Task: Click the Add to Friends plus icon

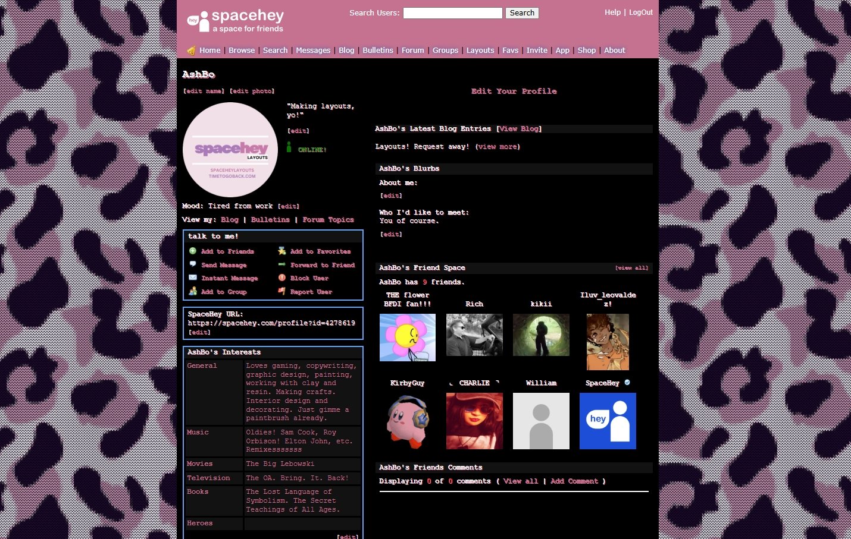Action: [x=193, y=251]
